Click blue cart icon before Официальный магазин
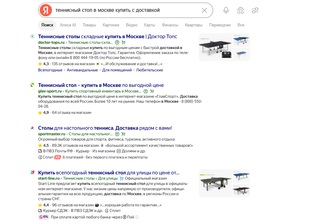Screen dimensions: 327x224 point(122,178)
